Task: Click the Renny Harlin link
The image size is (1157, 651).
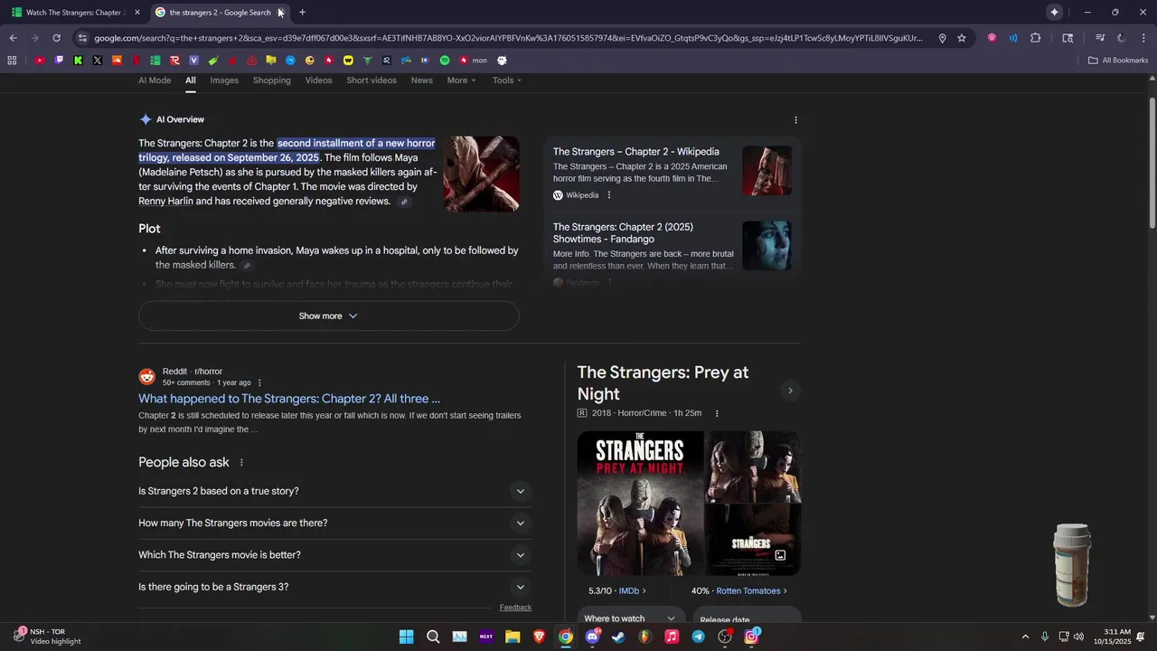Action: [x=165, y=201]
